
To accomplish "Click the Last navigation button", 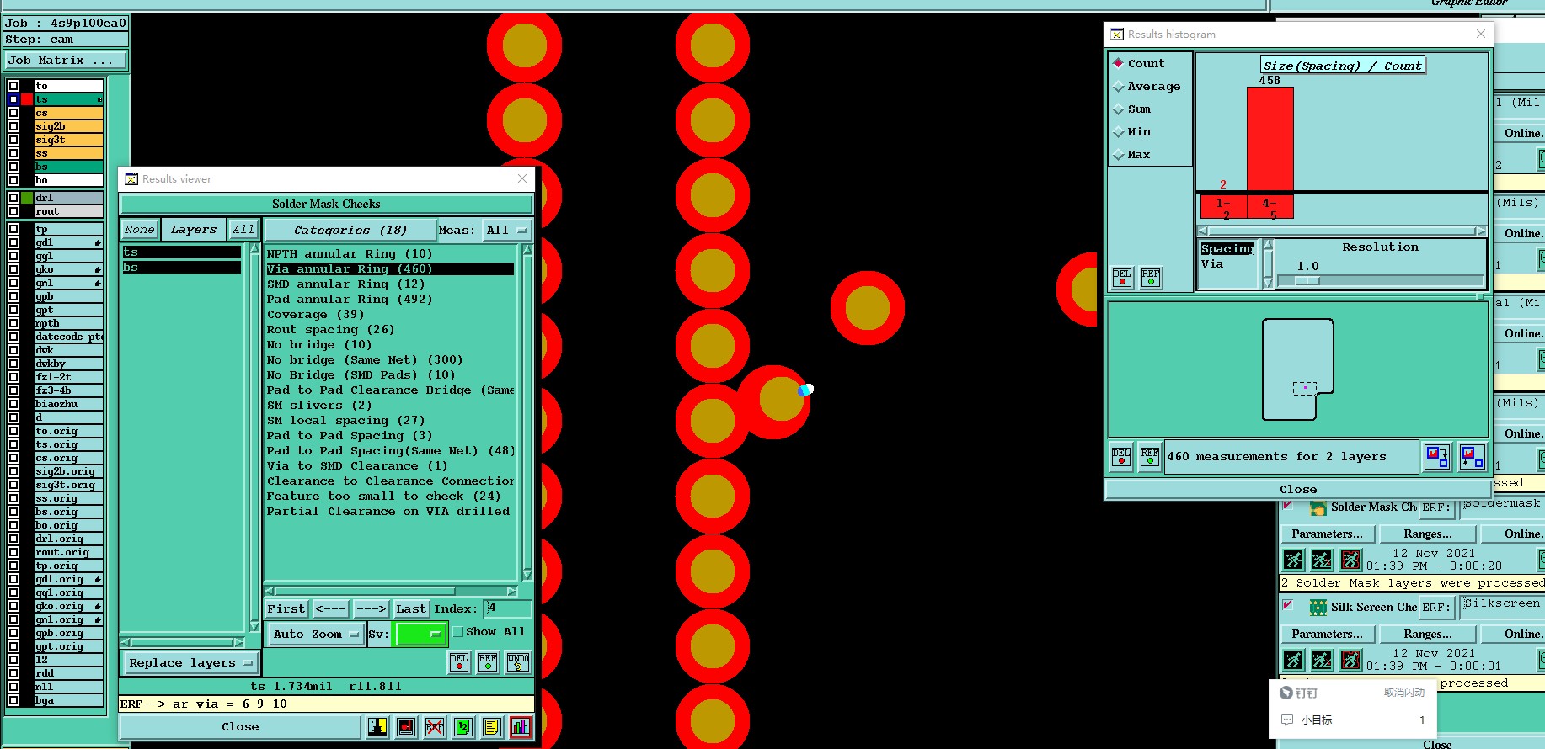I will tap(411, 608).
